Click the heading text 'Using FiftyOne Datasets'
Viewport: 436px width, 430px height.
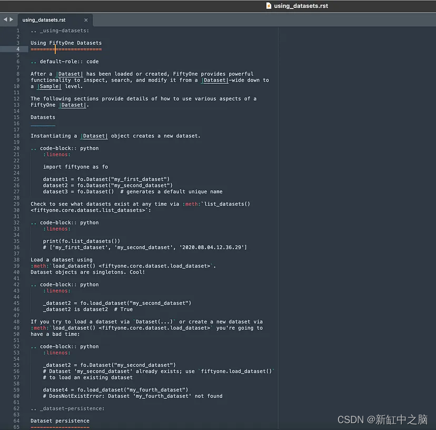point(66,43)
